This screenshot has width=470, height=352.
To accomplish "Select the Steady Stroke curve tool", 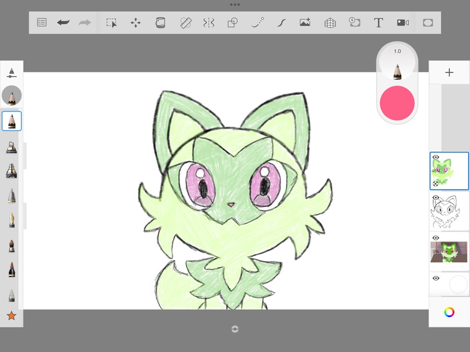I will [x=281, y=23].
